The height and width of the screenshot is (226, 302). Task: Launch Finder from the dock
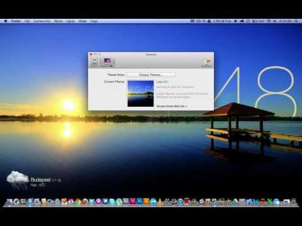point(9,202)
